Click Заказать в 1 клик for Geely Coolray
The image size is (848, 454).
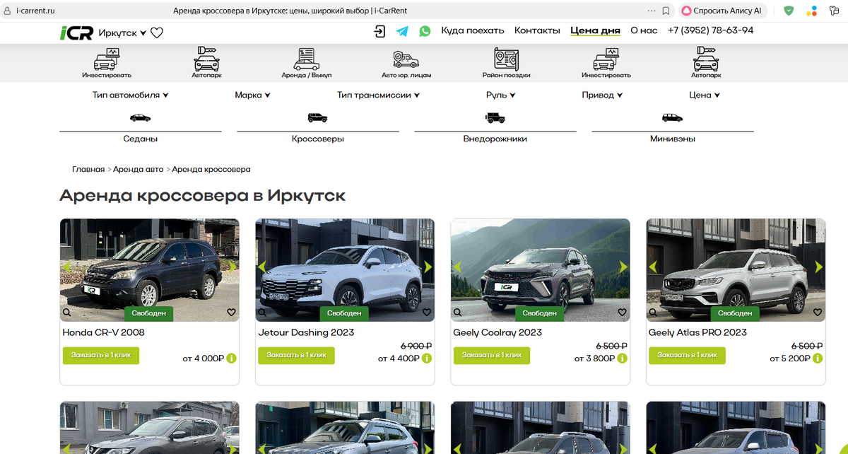point(491,356)
